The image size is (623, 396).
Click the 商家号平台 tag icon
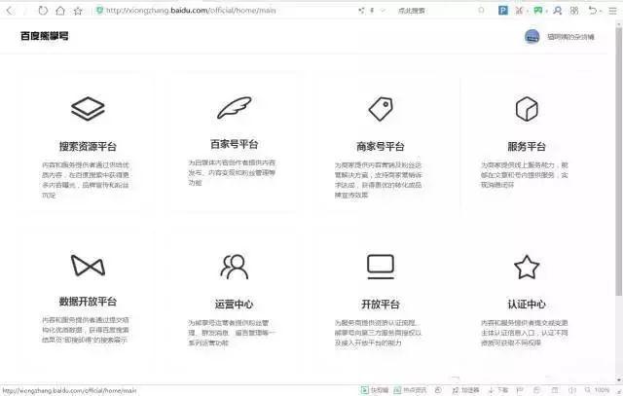[381, 108]
